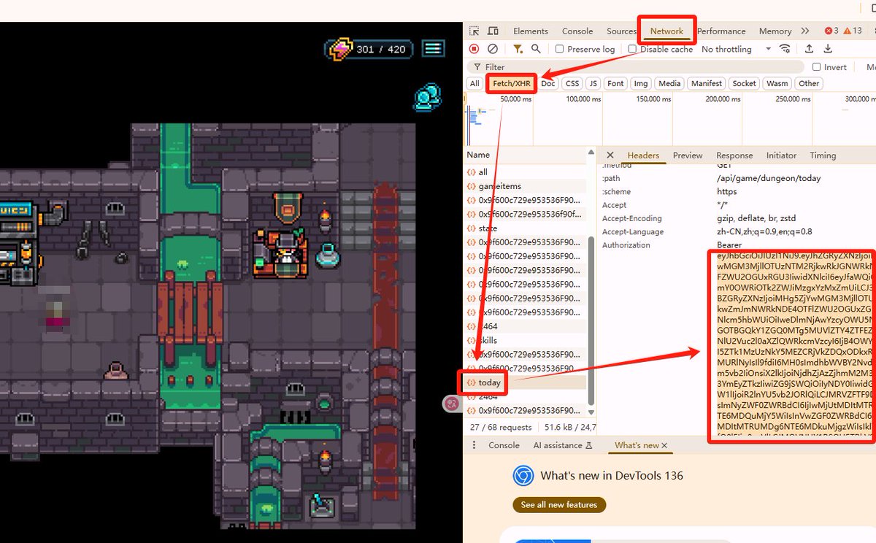Switch to the Response tab of request
876x543 pixels.
tap(734, 155)
